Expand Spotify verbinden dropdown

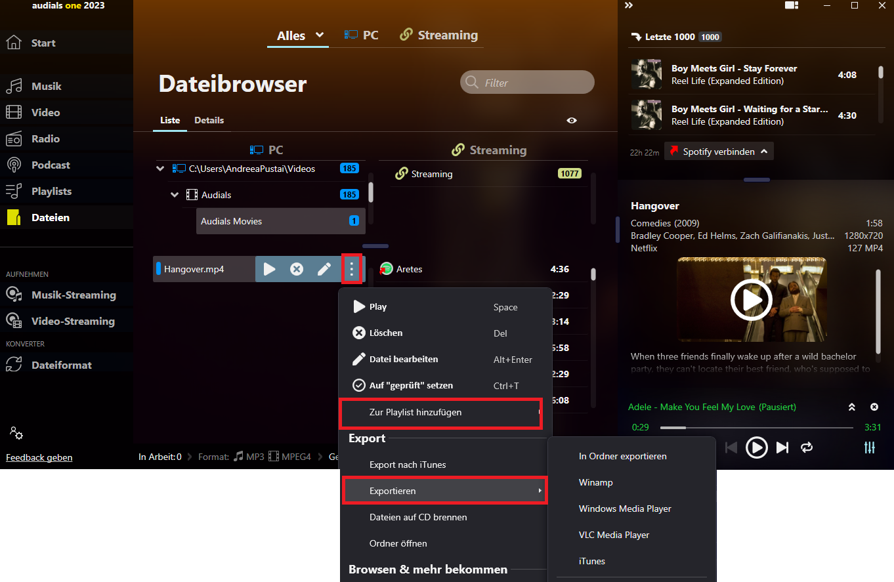pyautogui.click(x=719, y=152)
